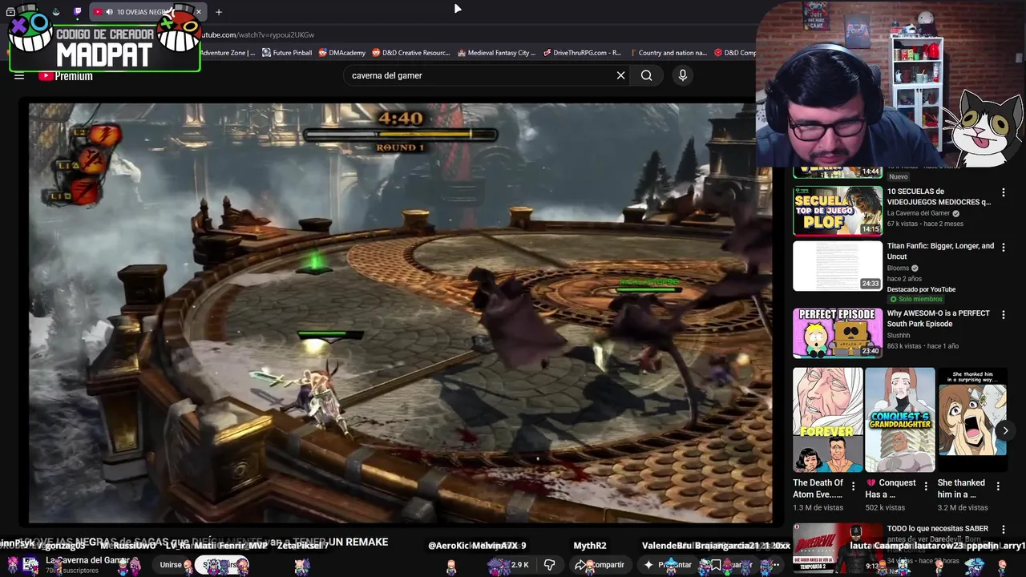The image size is (1026, 577).
Task: Open the Daredevil TODO lo que necesitas SABER thumbnail
Action: tap(838, 549)
